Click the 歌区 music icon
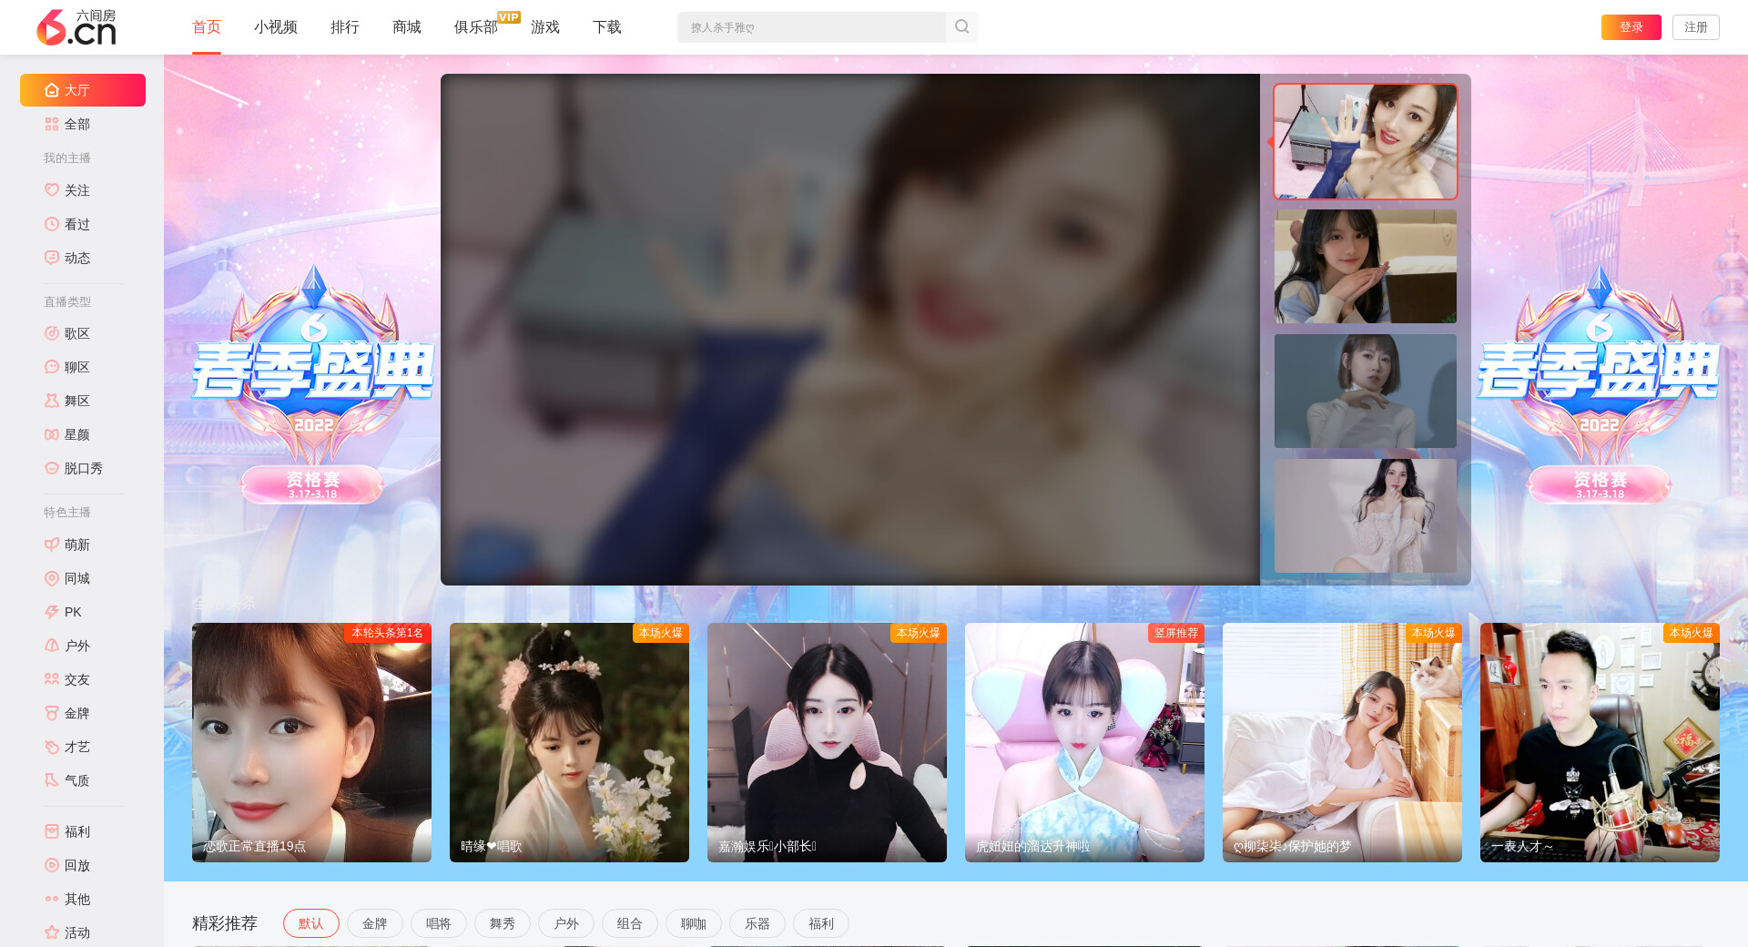The width and height of the screenshot is (1748, 947). [x=52, y=333]
